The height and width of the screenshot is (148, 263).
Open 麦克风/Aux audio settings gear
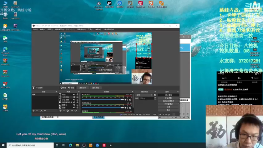click(x=130, y=100)
